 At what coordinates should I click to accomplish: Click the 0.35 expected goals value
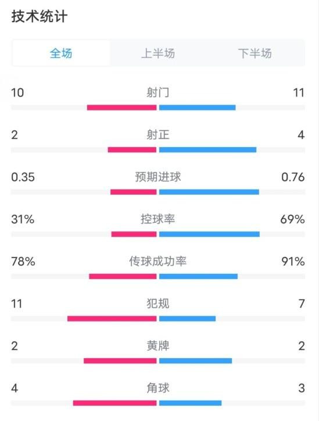[23, 177]
